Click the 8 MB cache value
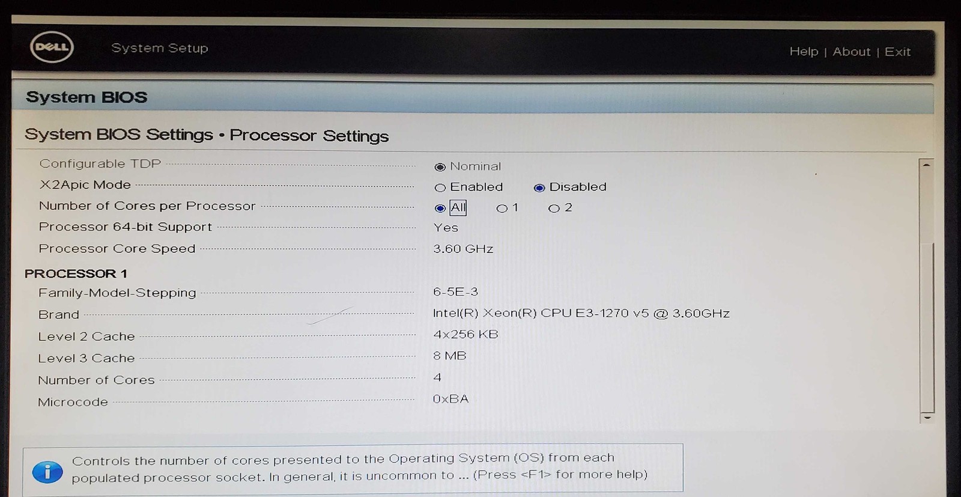Viewport: 961px width, 497px height. [449, 356]
